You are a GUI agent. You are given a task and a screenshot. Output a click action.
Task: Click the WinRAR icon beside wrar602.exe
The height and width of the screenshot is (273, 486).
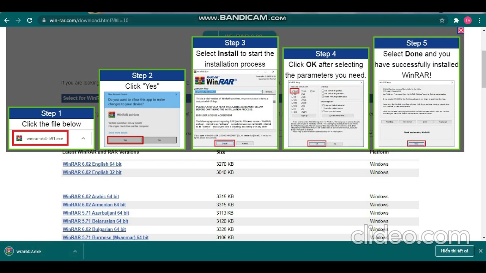point(9,251)
